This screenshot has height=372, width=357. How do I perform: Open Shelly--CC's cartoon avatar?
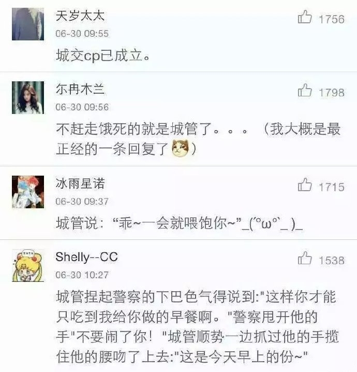pos(28,265)
